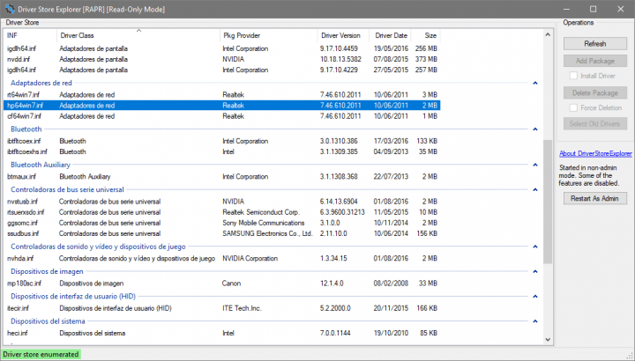Click the version 10.18.13.5382 cell
This screenshot has width=635, height=361.
340,59
